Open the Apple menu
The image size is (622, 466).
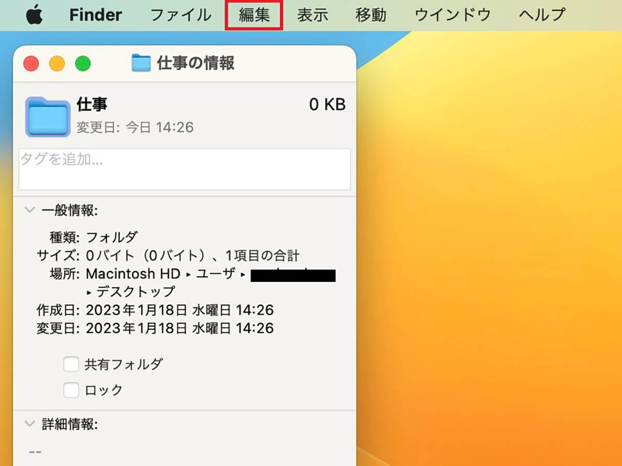pyautogui.click(x=34, y=15)
